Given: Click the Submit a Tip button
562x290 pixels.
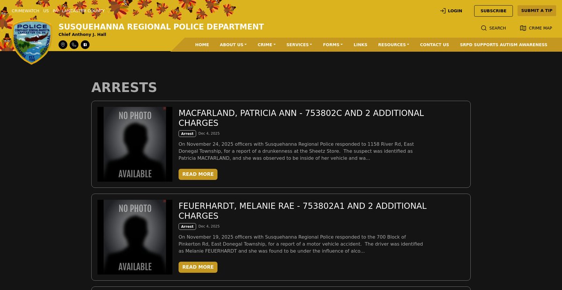Looking at the screenshot, I should click(536, 11).
